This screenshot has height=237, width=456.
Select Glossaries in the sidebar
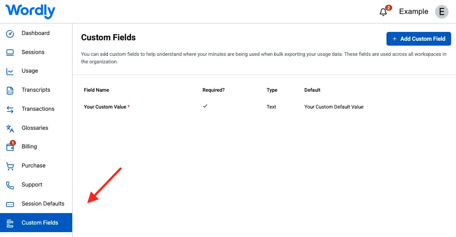click(x=36, y=128)
